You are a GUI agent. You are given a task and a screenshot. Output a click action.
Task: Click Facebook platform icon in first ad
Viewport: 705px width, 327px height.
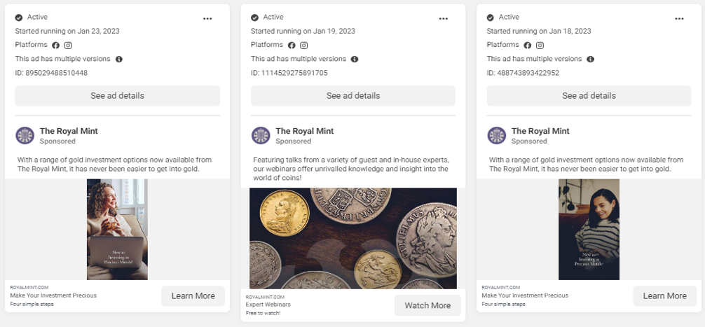tap(56, 46)
